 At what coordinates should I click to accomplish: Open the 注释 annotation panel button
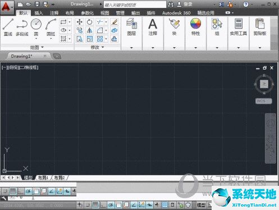click(x=153, y=27)
